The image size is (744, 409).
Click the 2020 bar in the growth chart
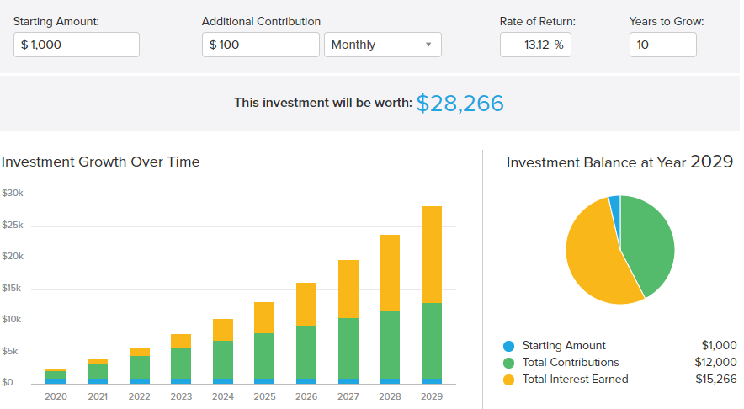click(x=56, y=376)
